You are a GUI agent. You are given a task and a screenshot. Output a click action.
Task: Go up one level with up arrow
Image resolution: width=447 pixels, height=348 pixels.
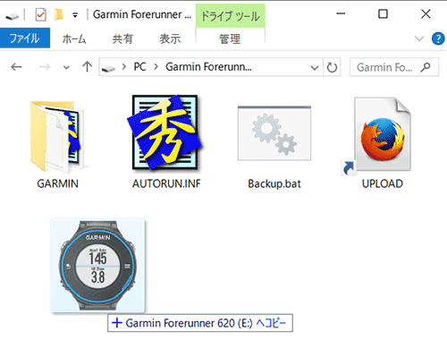[87, 67]
